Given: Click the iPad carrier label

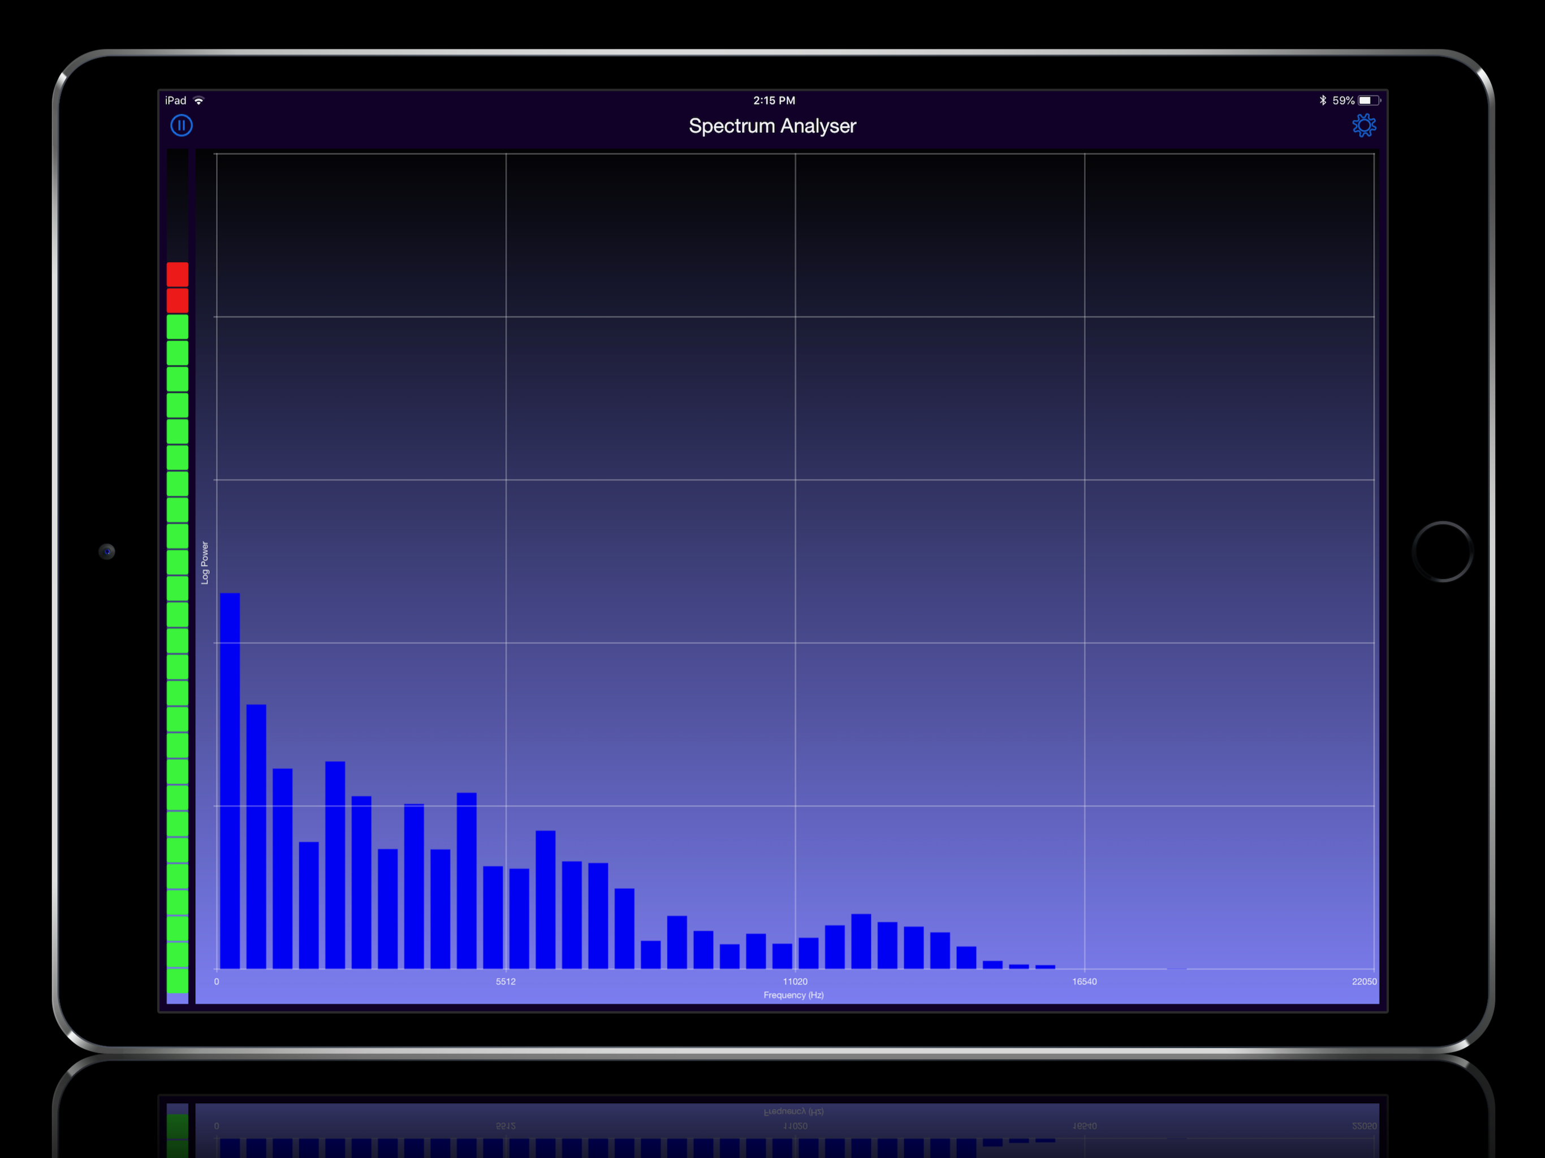Looking at the screenshot, I should tap(175, 101).
